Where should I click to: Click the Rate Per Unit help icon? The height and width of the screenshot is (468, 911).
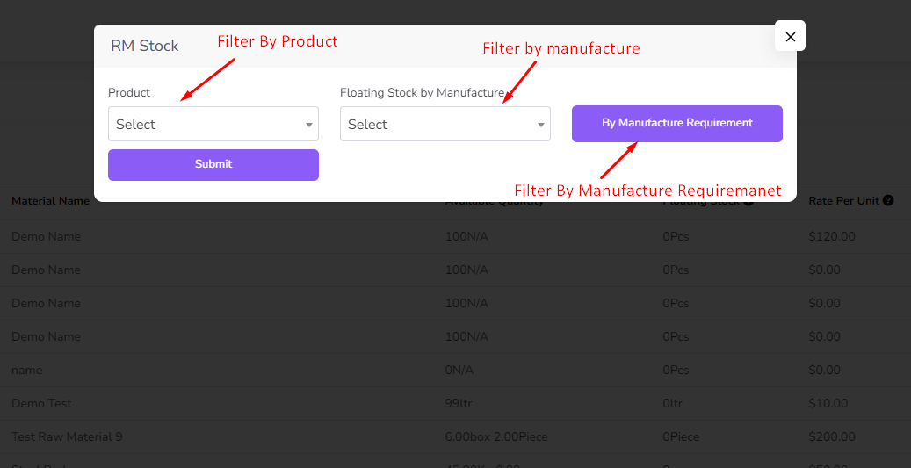[x=888, y=201]
